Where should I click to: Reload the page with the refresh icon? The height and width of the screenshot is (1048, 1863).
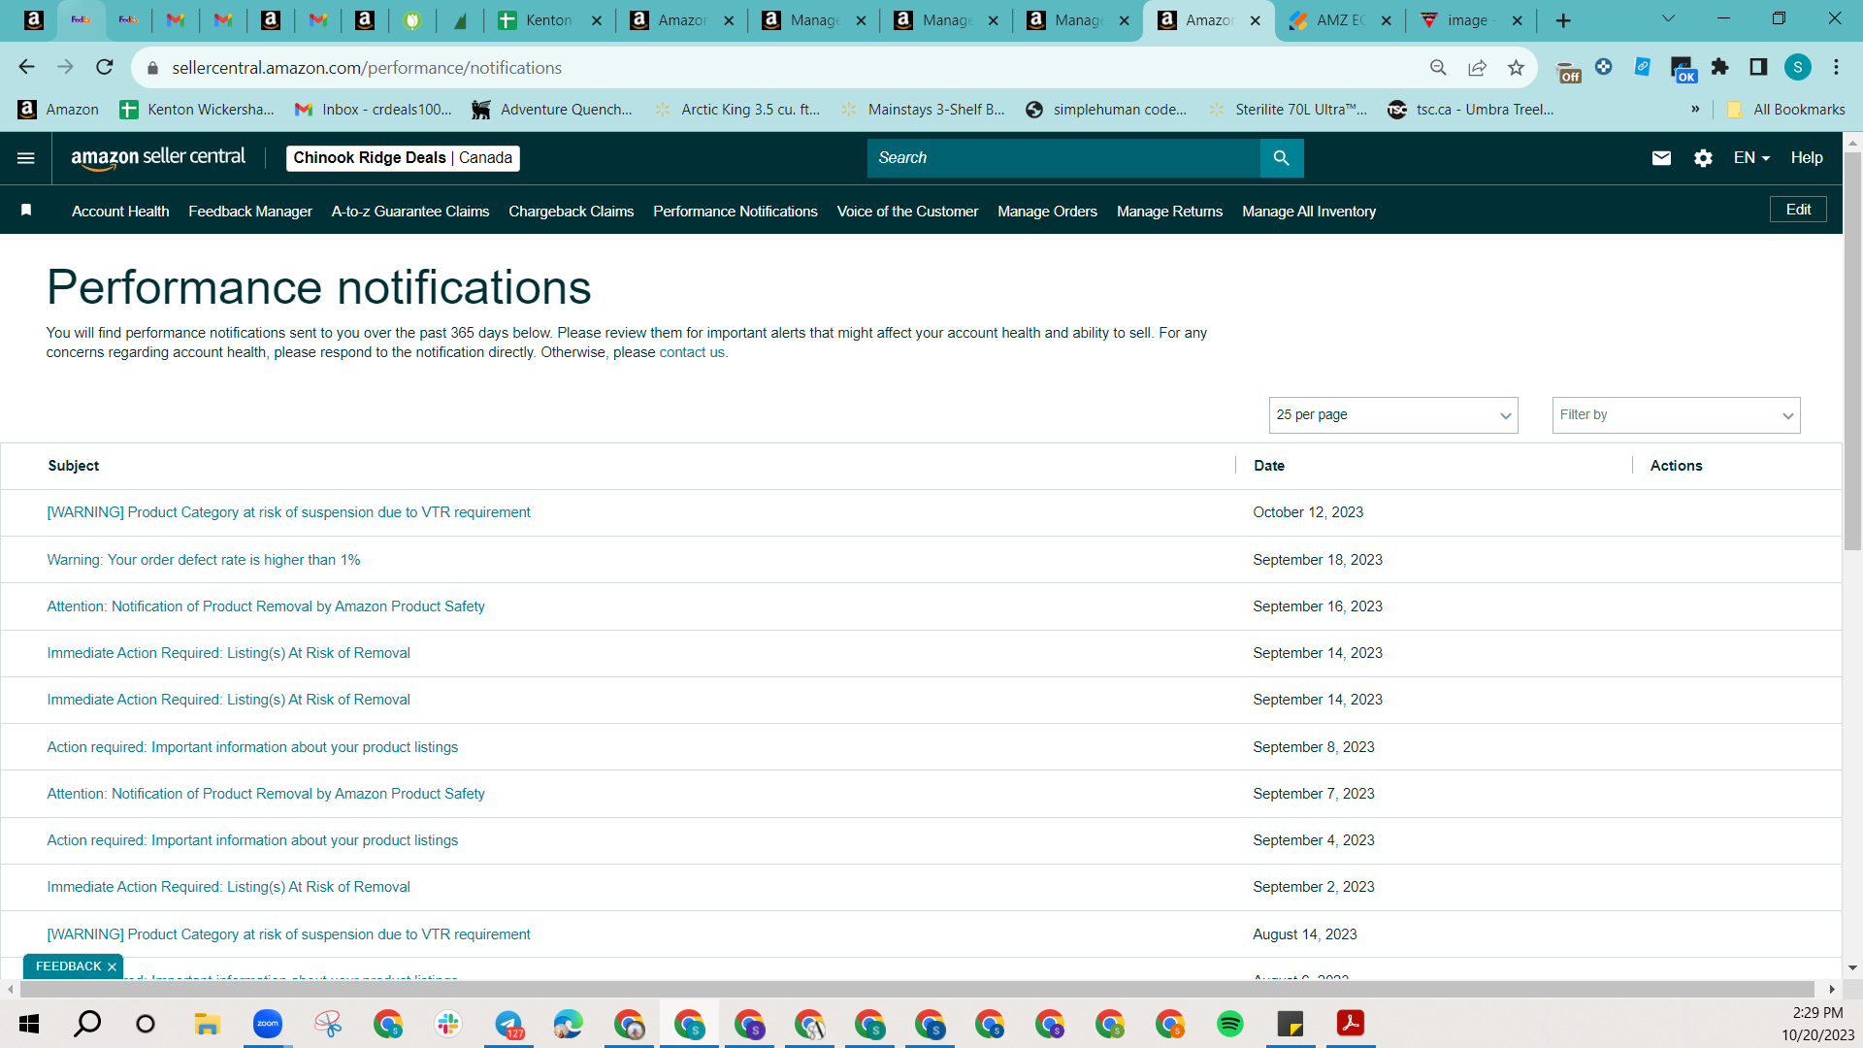click(105, 67)
